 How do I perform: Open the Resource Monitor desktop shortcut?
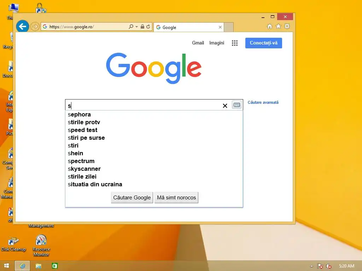(x=41, y=246)
